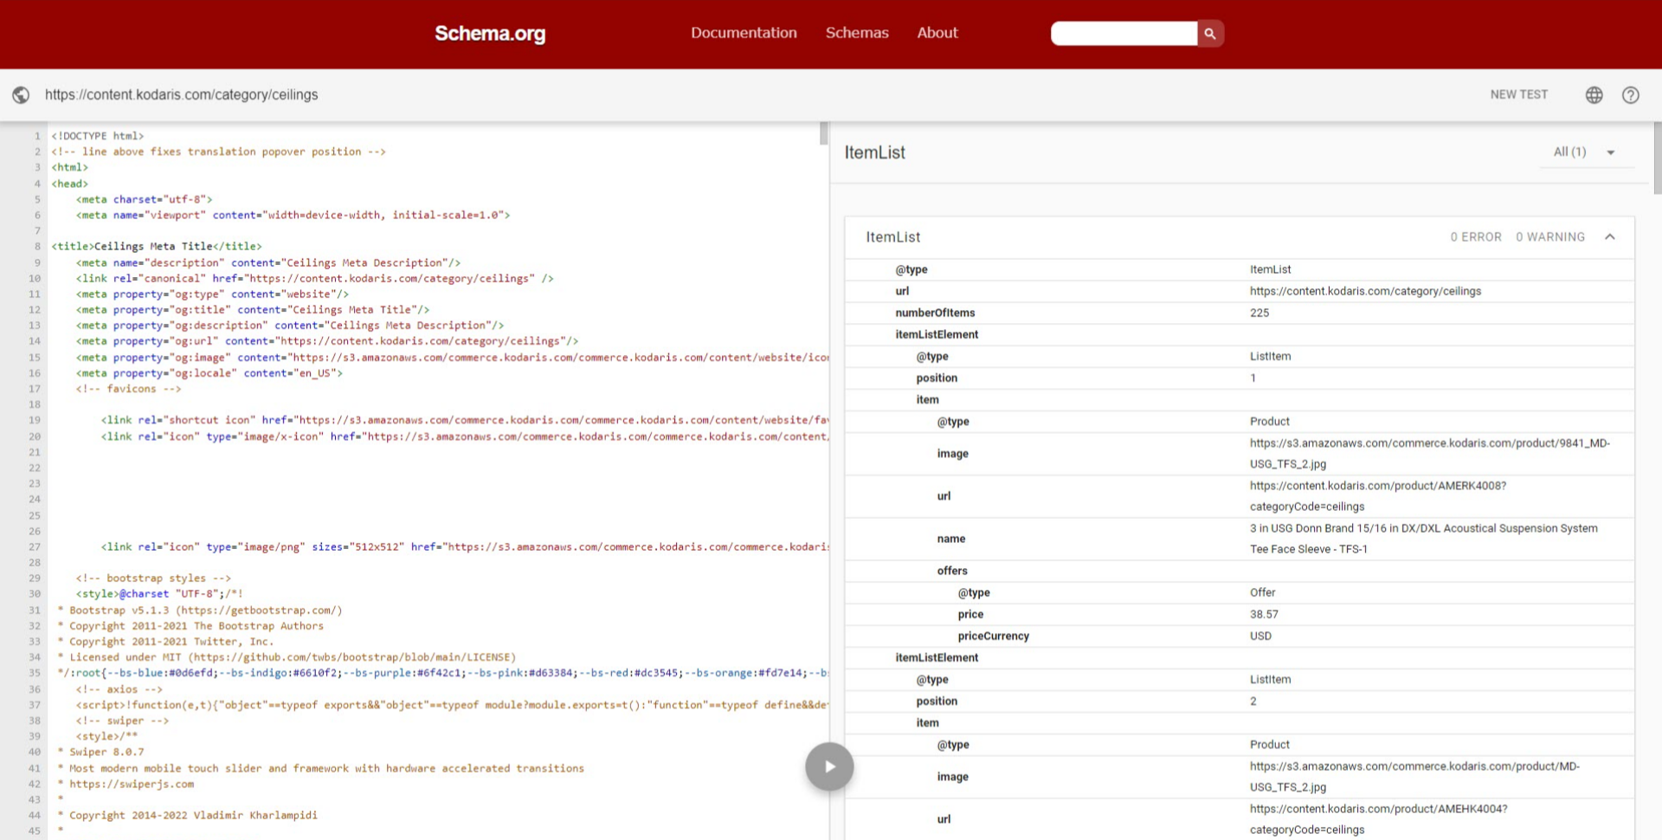The height and width of the screenshot is (840, 1662).
Task: Open the About page
Action: coord(937,33)
